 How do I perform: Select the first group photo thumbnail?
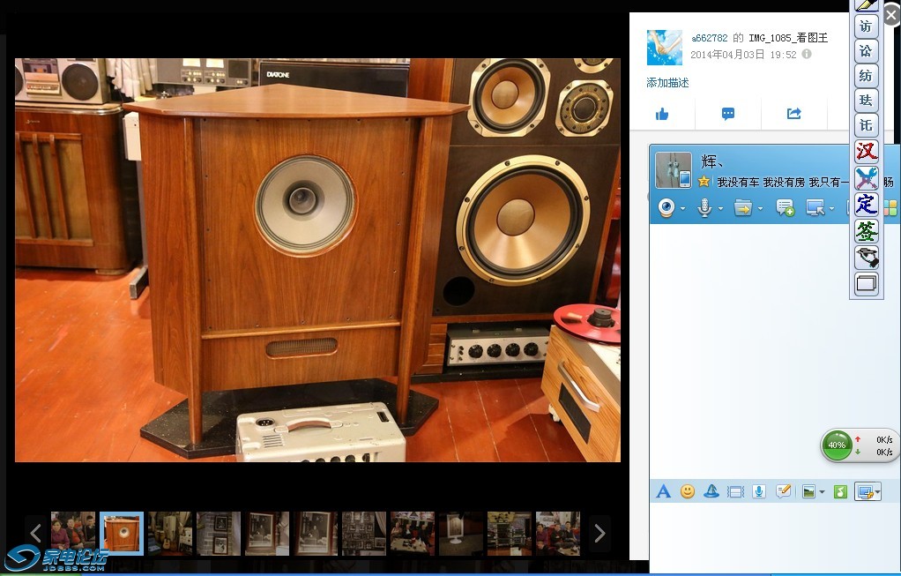[73, 533]
